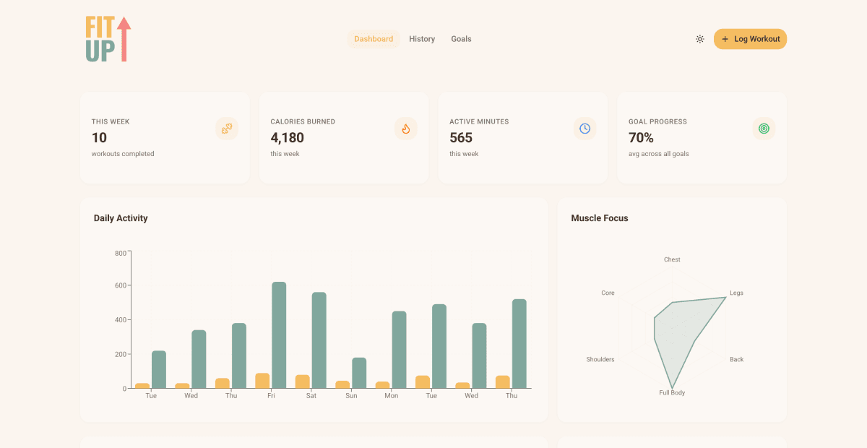Click the Log Workout button
The height and width of the screenshot is (448, 867).
pyautogui.click(x=750, y=39)
